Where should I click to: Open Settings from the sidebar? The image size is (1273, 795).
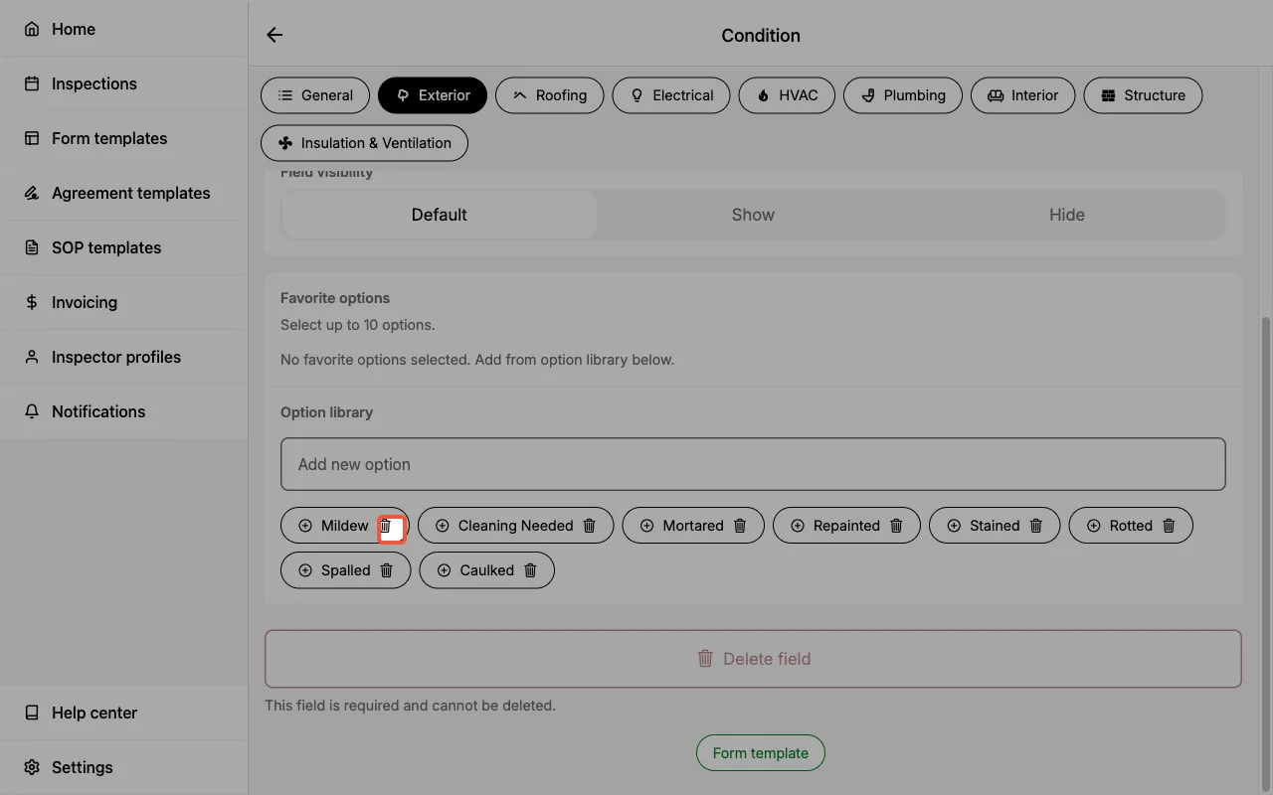[82, 767]
